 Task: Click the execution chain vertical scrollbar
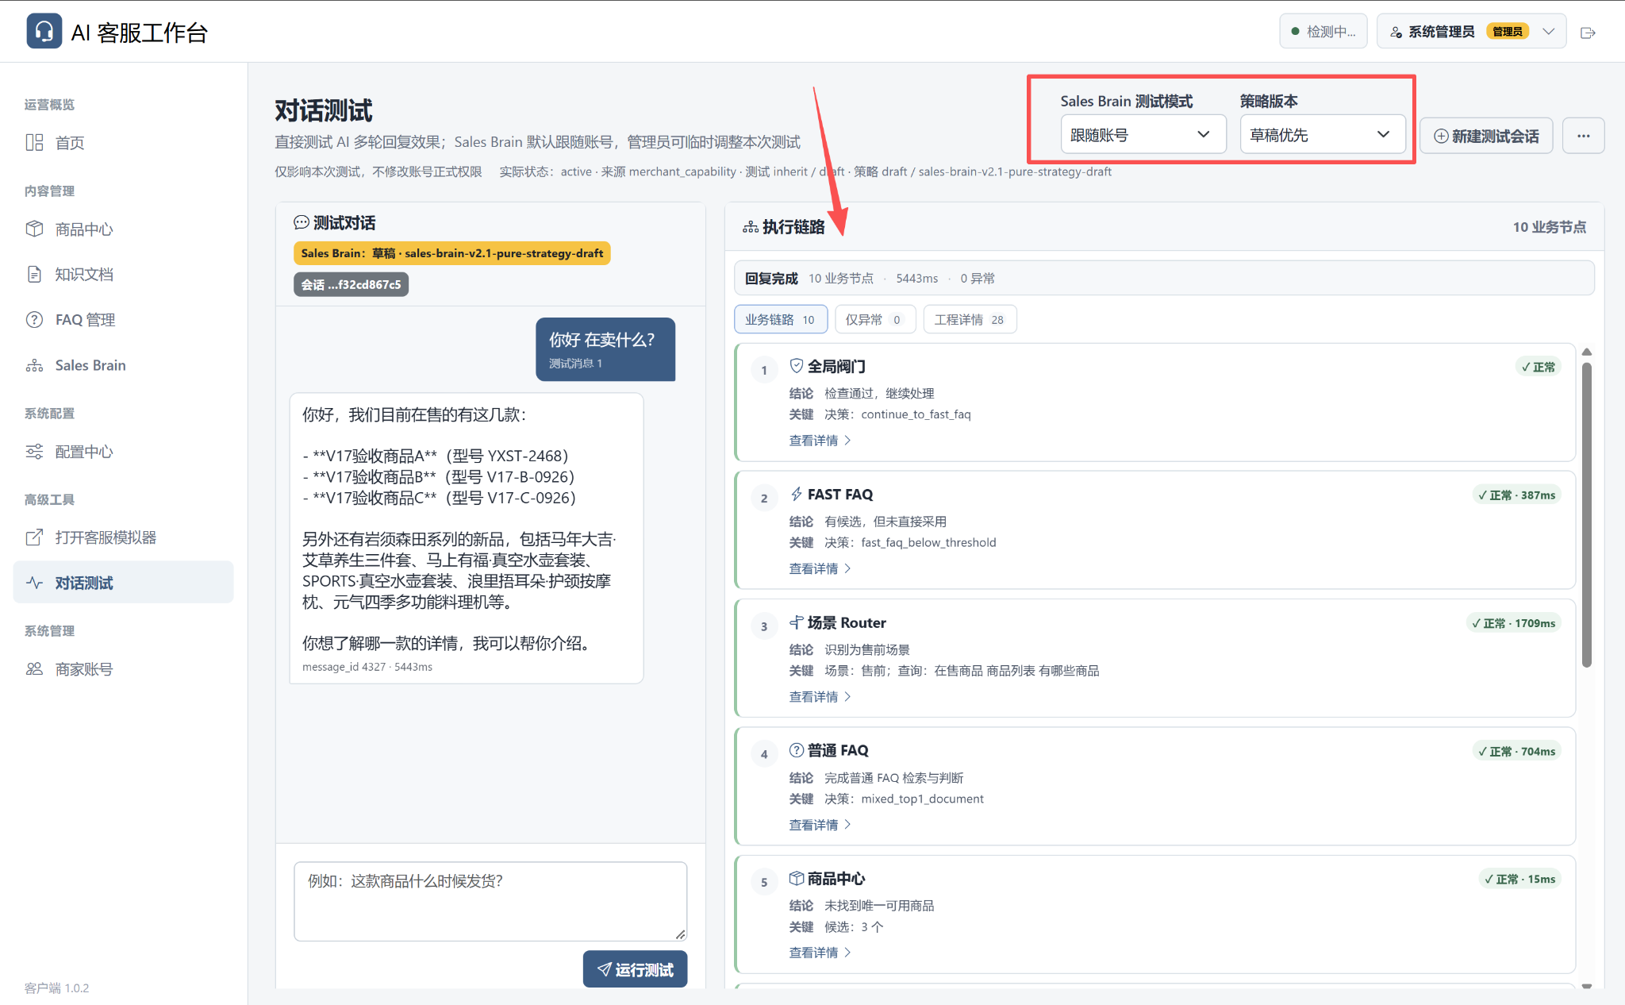[x=1587, y=514]
